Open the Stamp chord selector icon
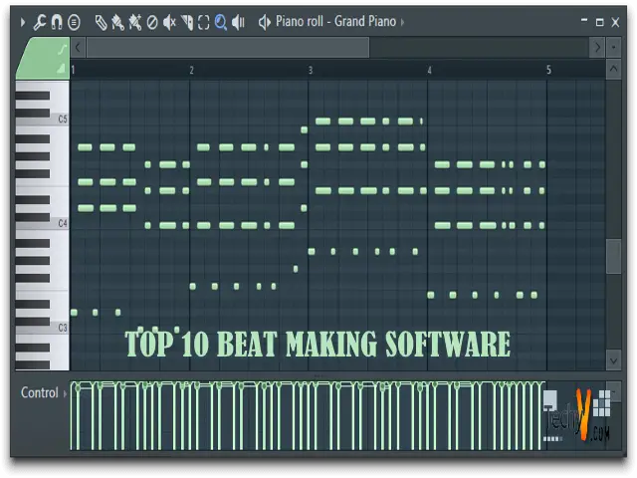The width and height of the screenshot is (637, 478). 74,22
